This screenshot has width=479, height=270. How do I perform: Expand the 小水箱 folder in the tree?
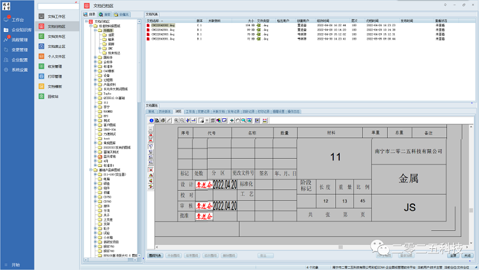pyautogui.click(x=95, y=237)
